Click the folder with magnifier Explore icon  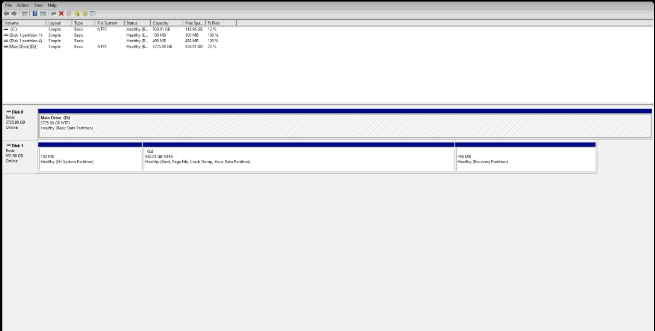[x=85, y=14]
